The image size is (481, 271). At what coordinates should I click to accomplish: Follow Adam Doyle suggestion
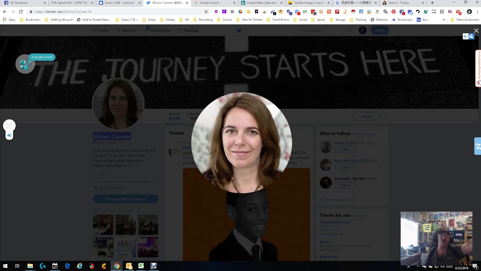point(345,149)
